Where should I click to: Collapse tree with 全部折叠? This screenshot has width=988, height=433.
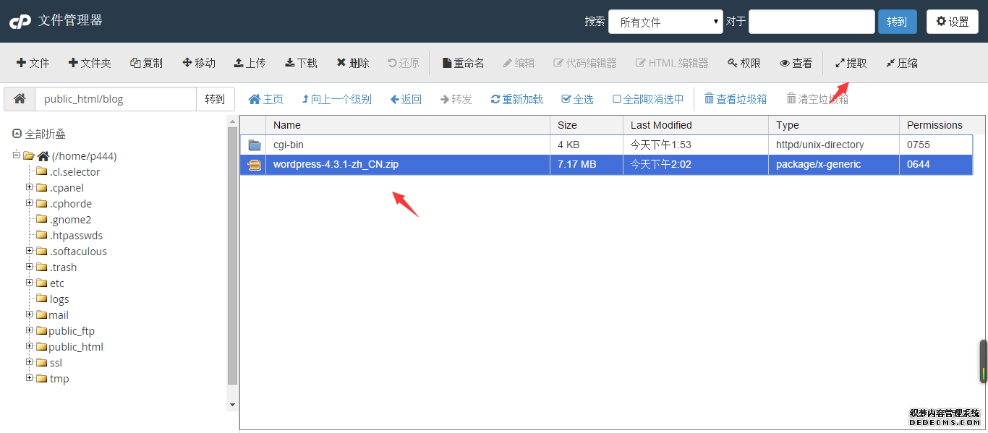point(40,134)
